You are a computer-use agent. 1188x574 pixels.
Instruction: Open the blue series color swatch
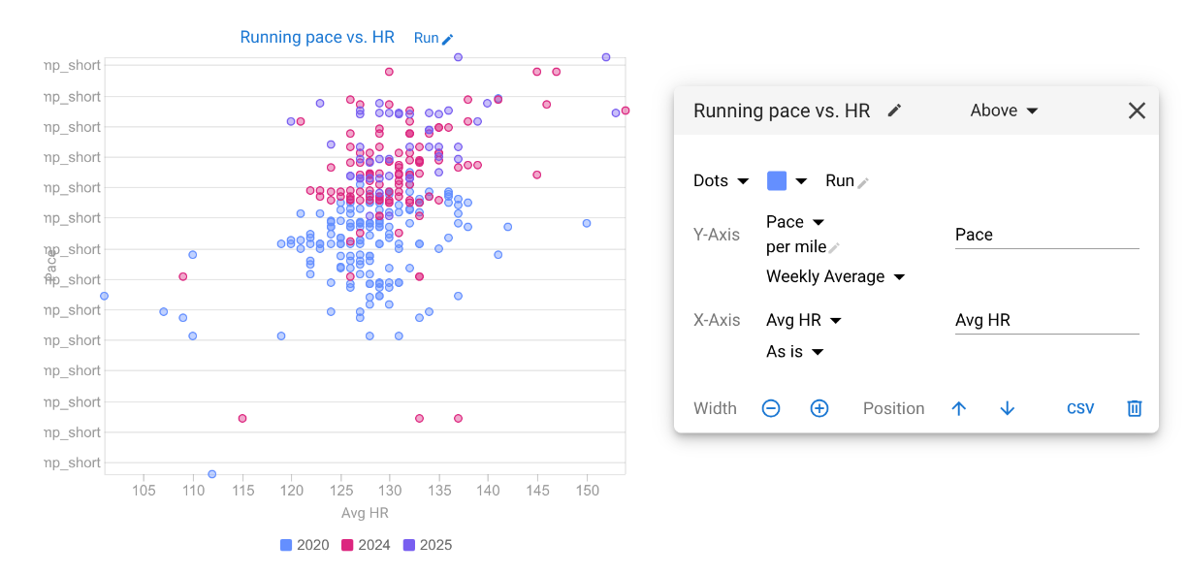[x=787, y=181]
